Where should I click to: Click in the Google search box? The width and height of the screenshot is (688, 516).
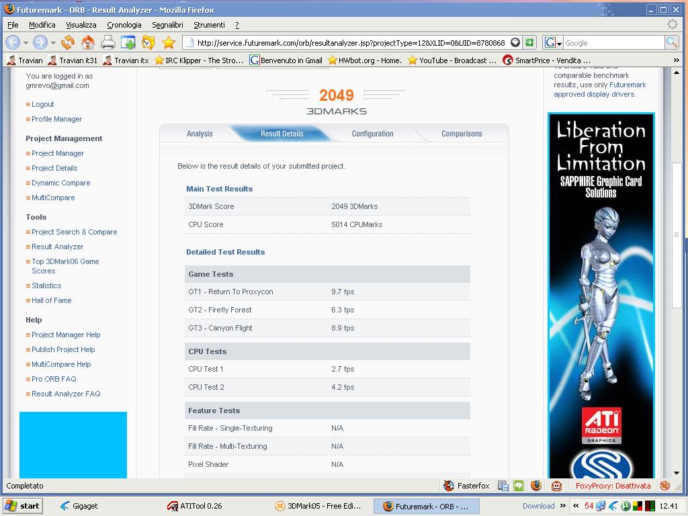click(613, 42)
